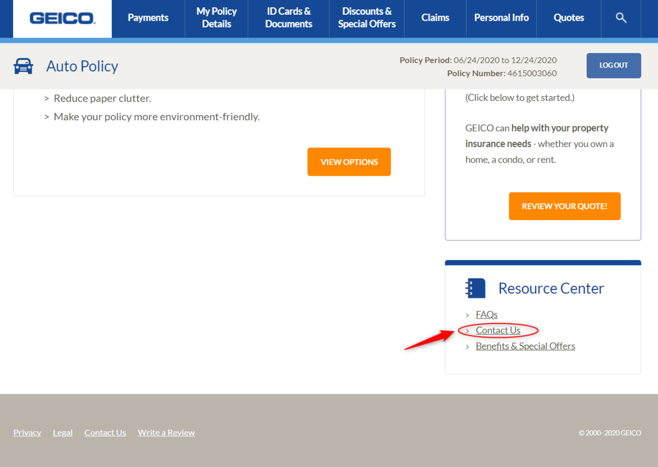658x467 pixels.
Task: Click the '(Click below to get started.)' text
Action: point(520,98)
